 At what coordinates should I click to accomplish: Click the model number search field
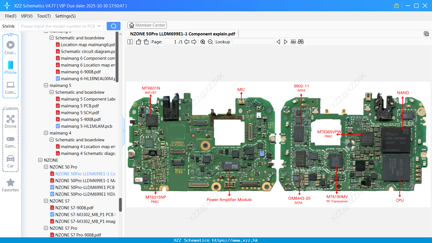tap(58, 26)
